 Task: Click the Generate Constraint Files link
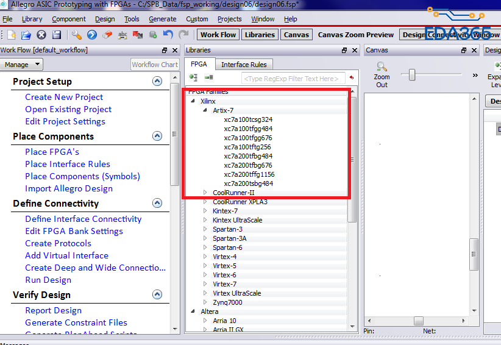(x=76, y=322)
